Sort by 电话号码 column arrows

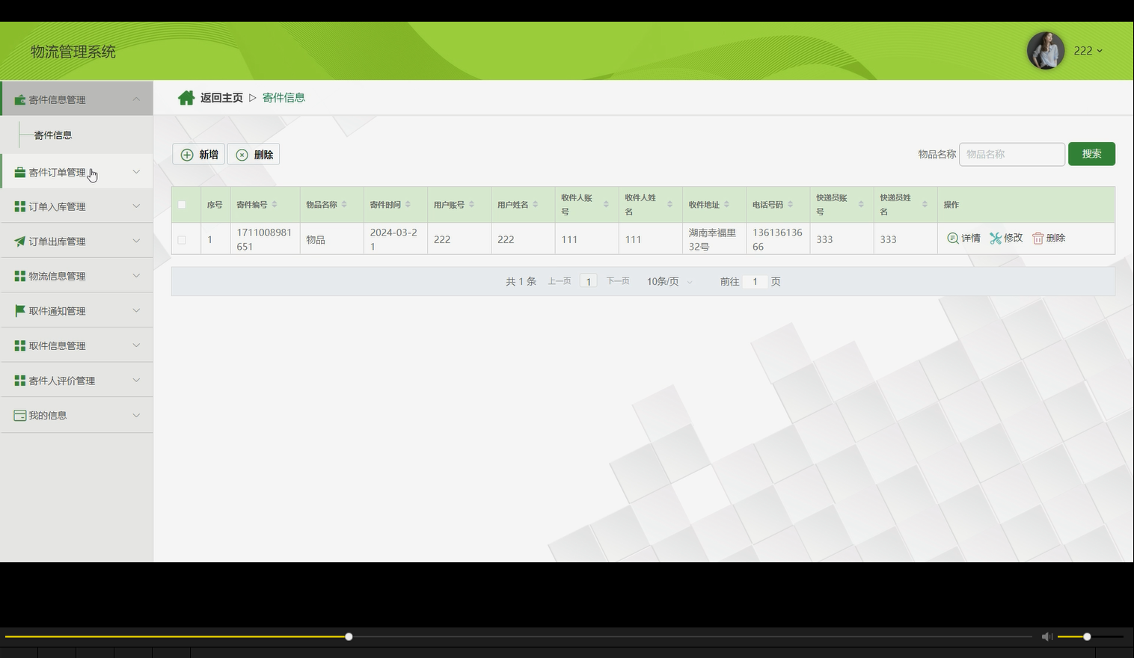point(790,204)
